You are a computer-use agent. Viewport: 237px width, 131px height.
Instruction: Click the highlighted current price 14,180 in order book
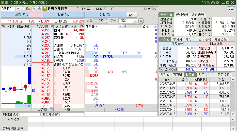tap(43, 64)
